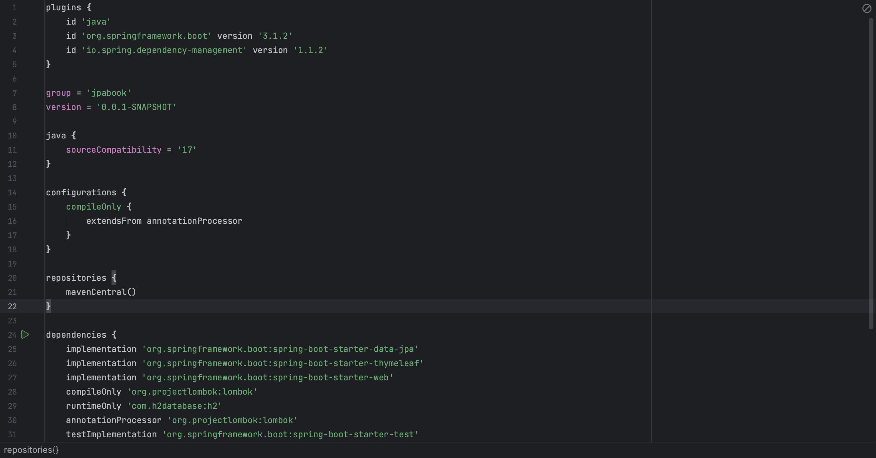
Task: Click the '3.1.2' version string
Action: (275, 36)
